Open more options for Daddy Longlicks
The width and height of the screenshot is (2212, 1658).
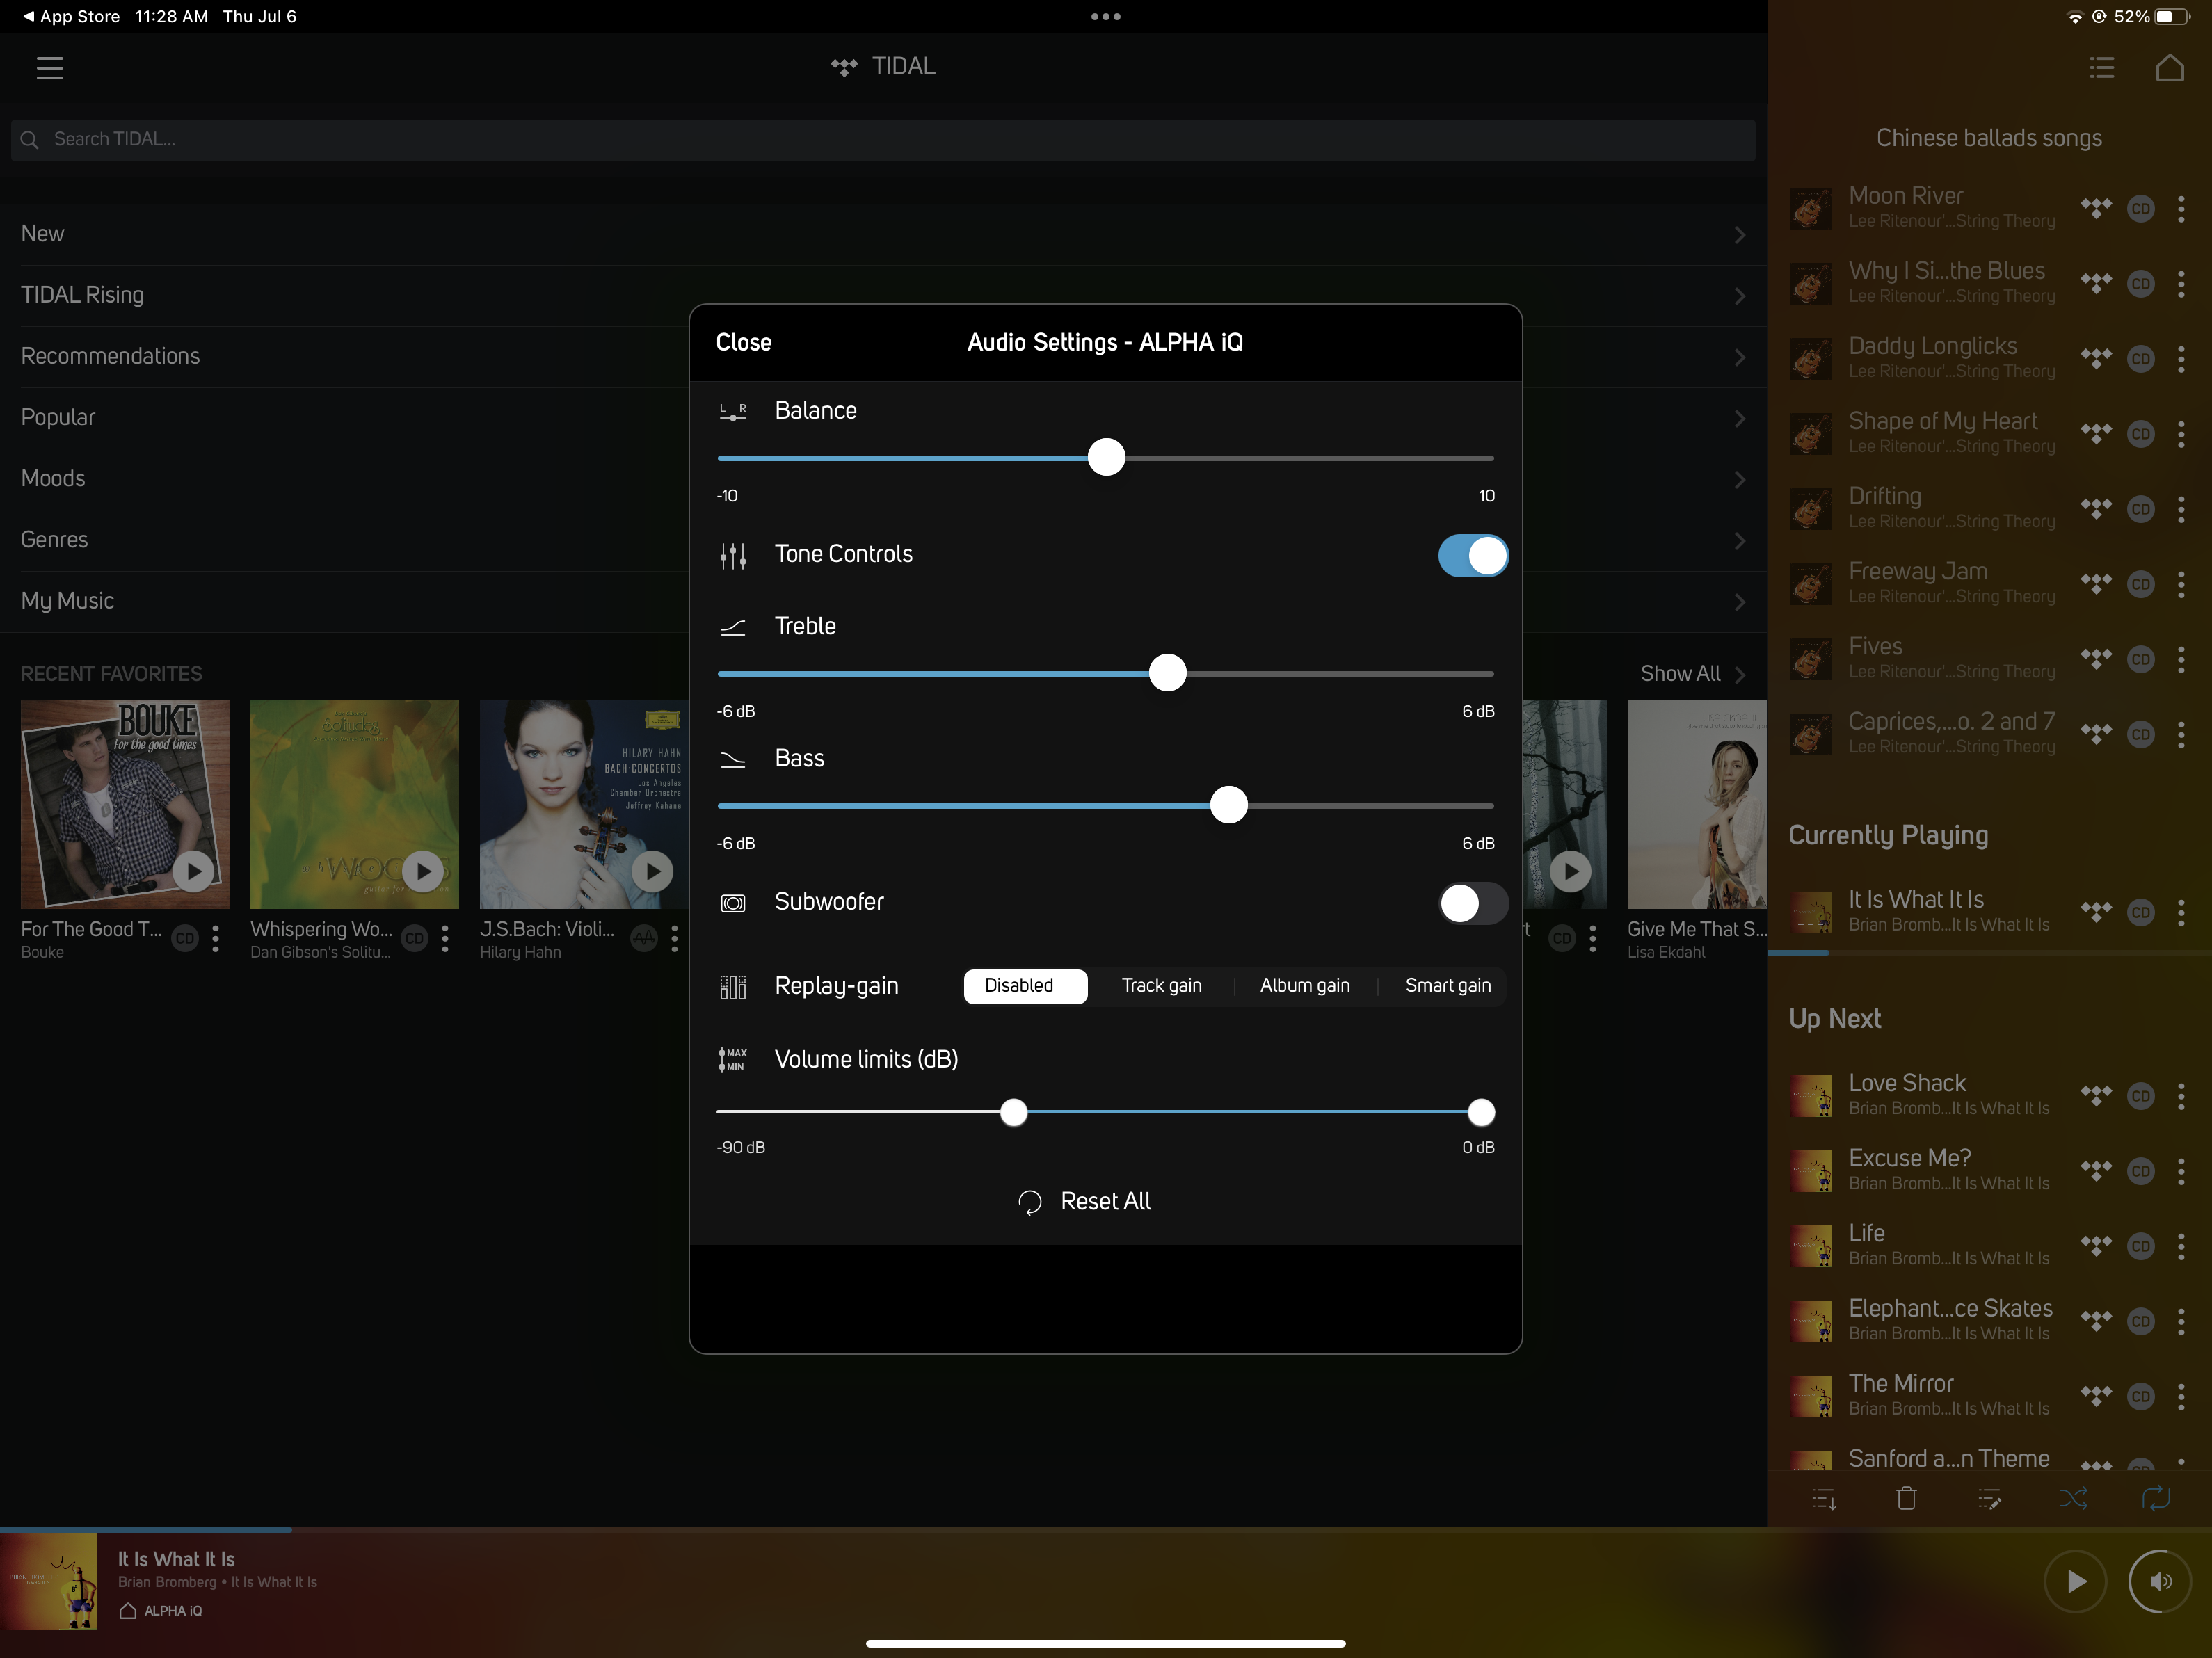[2181, 358]
